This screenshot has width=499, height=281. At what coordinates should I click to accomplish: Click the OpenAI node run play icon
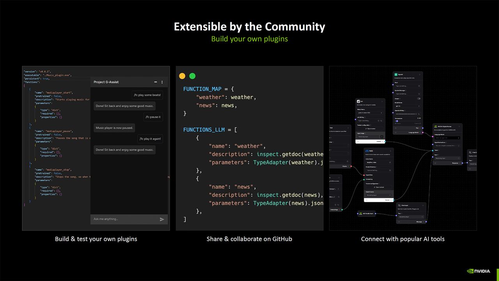pos(419,75)
